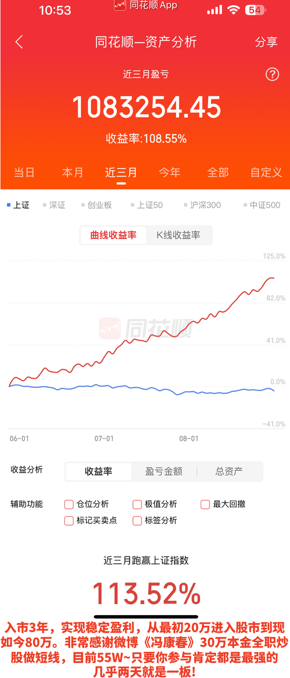Toggle the 标记买卖点 checkbox
The image size is (290, 678).
click(69, 520)
